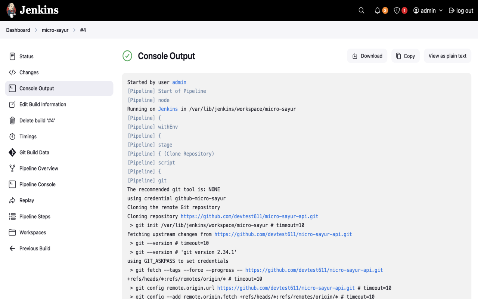Click the Jenkins butler logo
Viewport: 478px width, 299px height.
coord(12,10)
